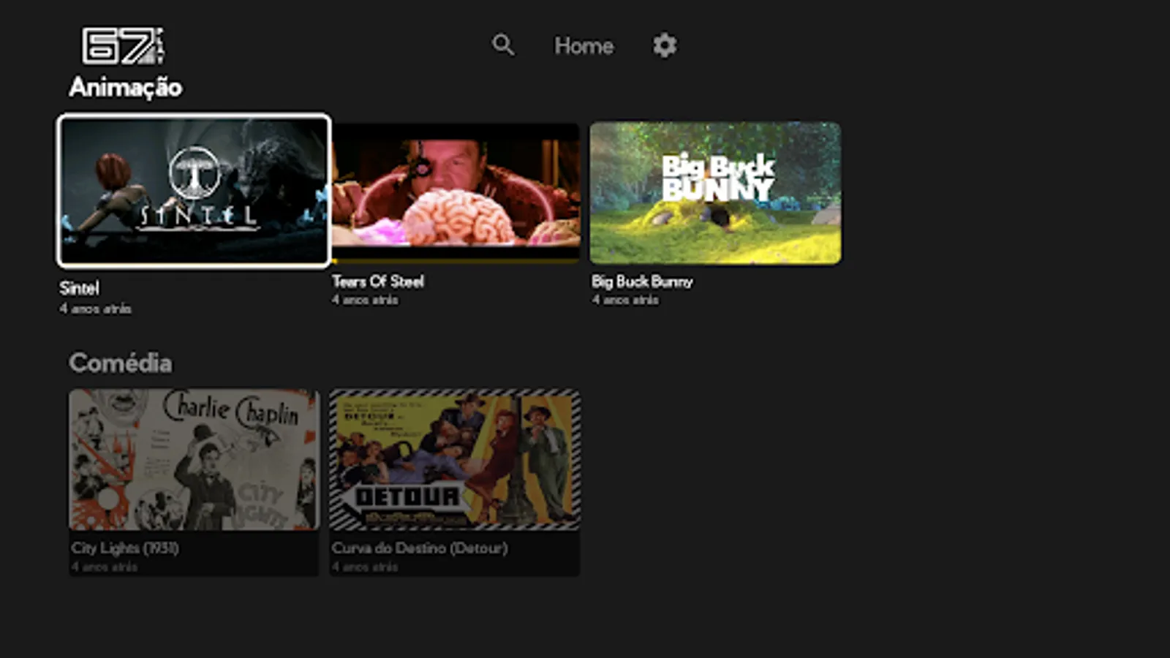Play the Tears Of Steel thumbnail
The height and width of the screenshot is (658, 1170).
[456, 192]
